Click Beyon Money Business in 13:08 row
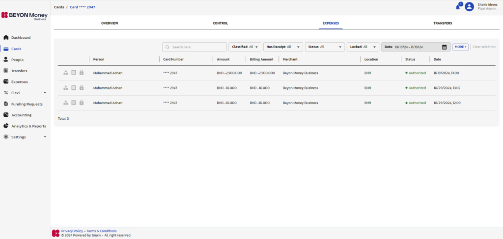This screenshot has height=239, width=503. tap(300, 73)
